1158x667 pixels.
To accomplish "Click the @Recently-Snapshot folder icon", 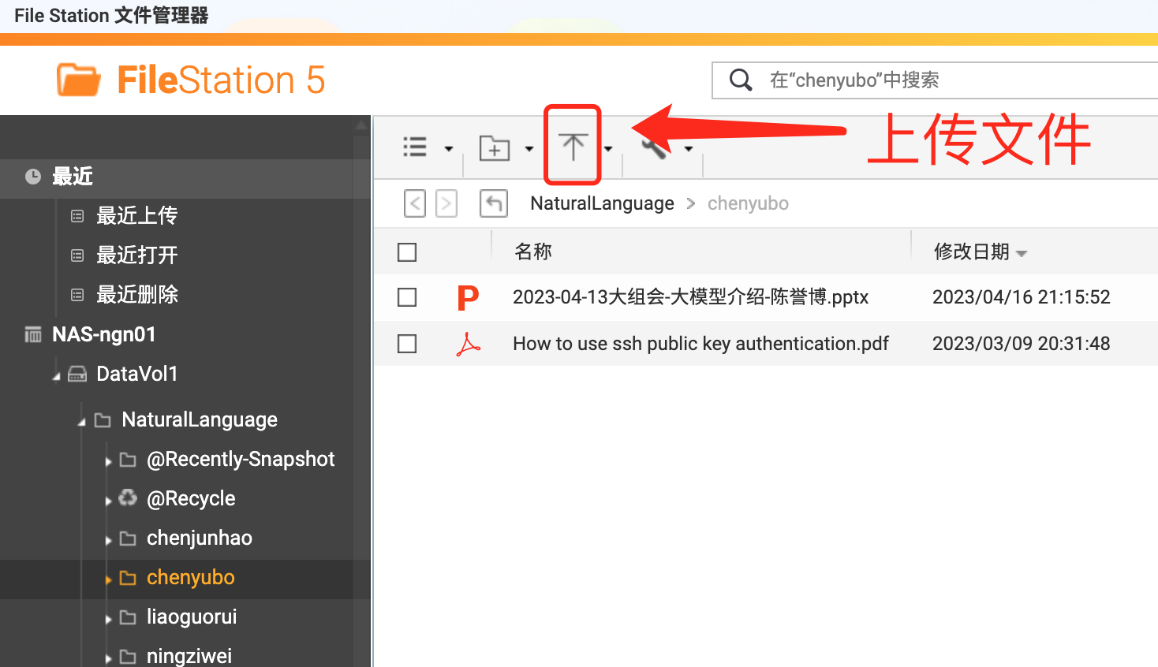I will click(128, 460).
